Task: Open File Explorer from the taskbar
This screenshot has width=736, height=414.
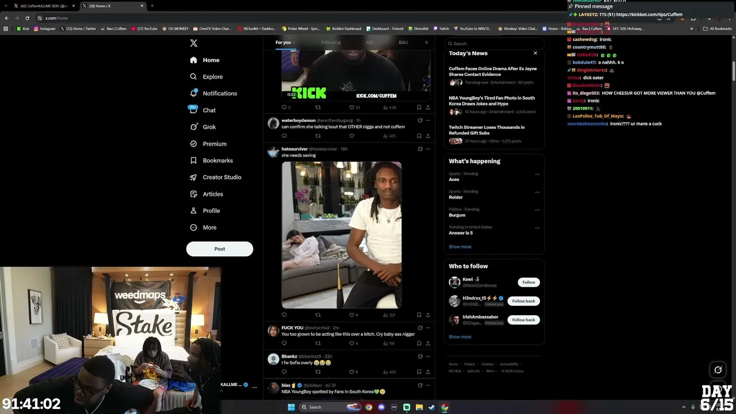Action: [419, 407]
